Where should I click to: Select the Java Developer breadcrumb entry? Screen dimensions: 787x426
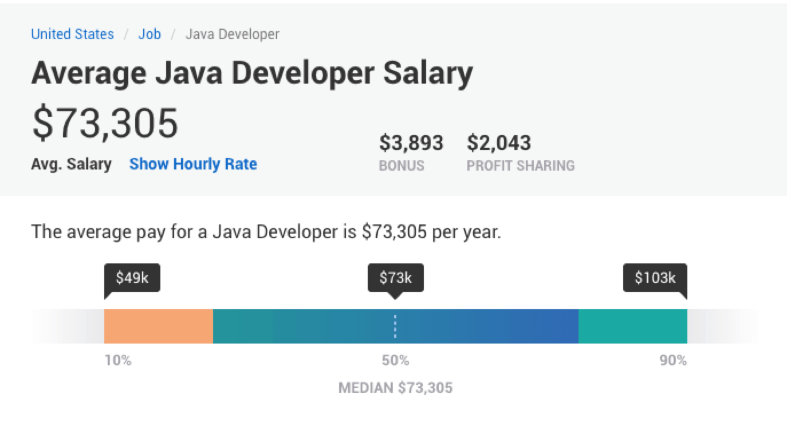[231, 34]
